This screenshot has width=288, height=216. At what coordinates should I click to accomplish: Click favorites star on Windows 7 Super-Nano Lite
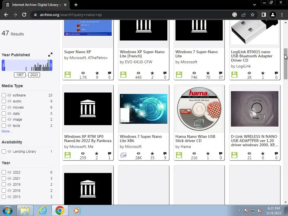[x=208, y=73]
